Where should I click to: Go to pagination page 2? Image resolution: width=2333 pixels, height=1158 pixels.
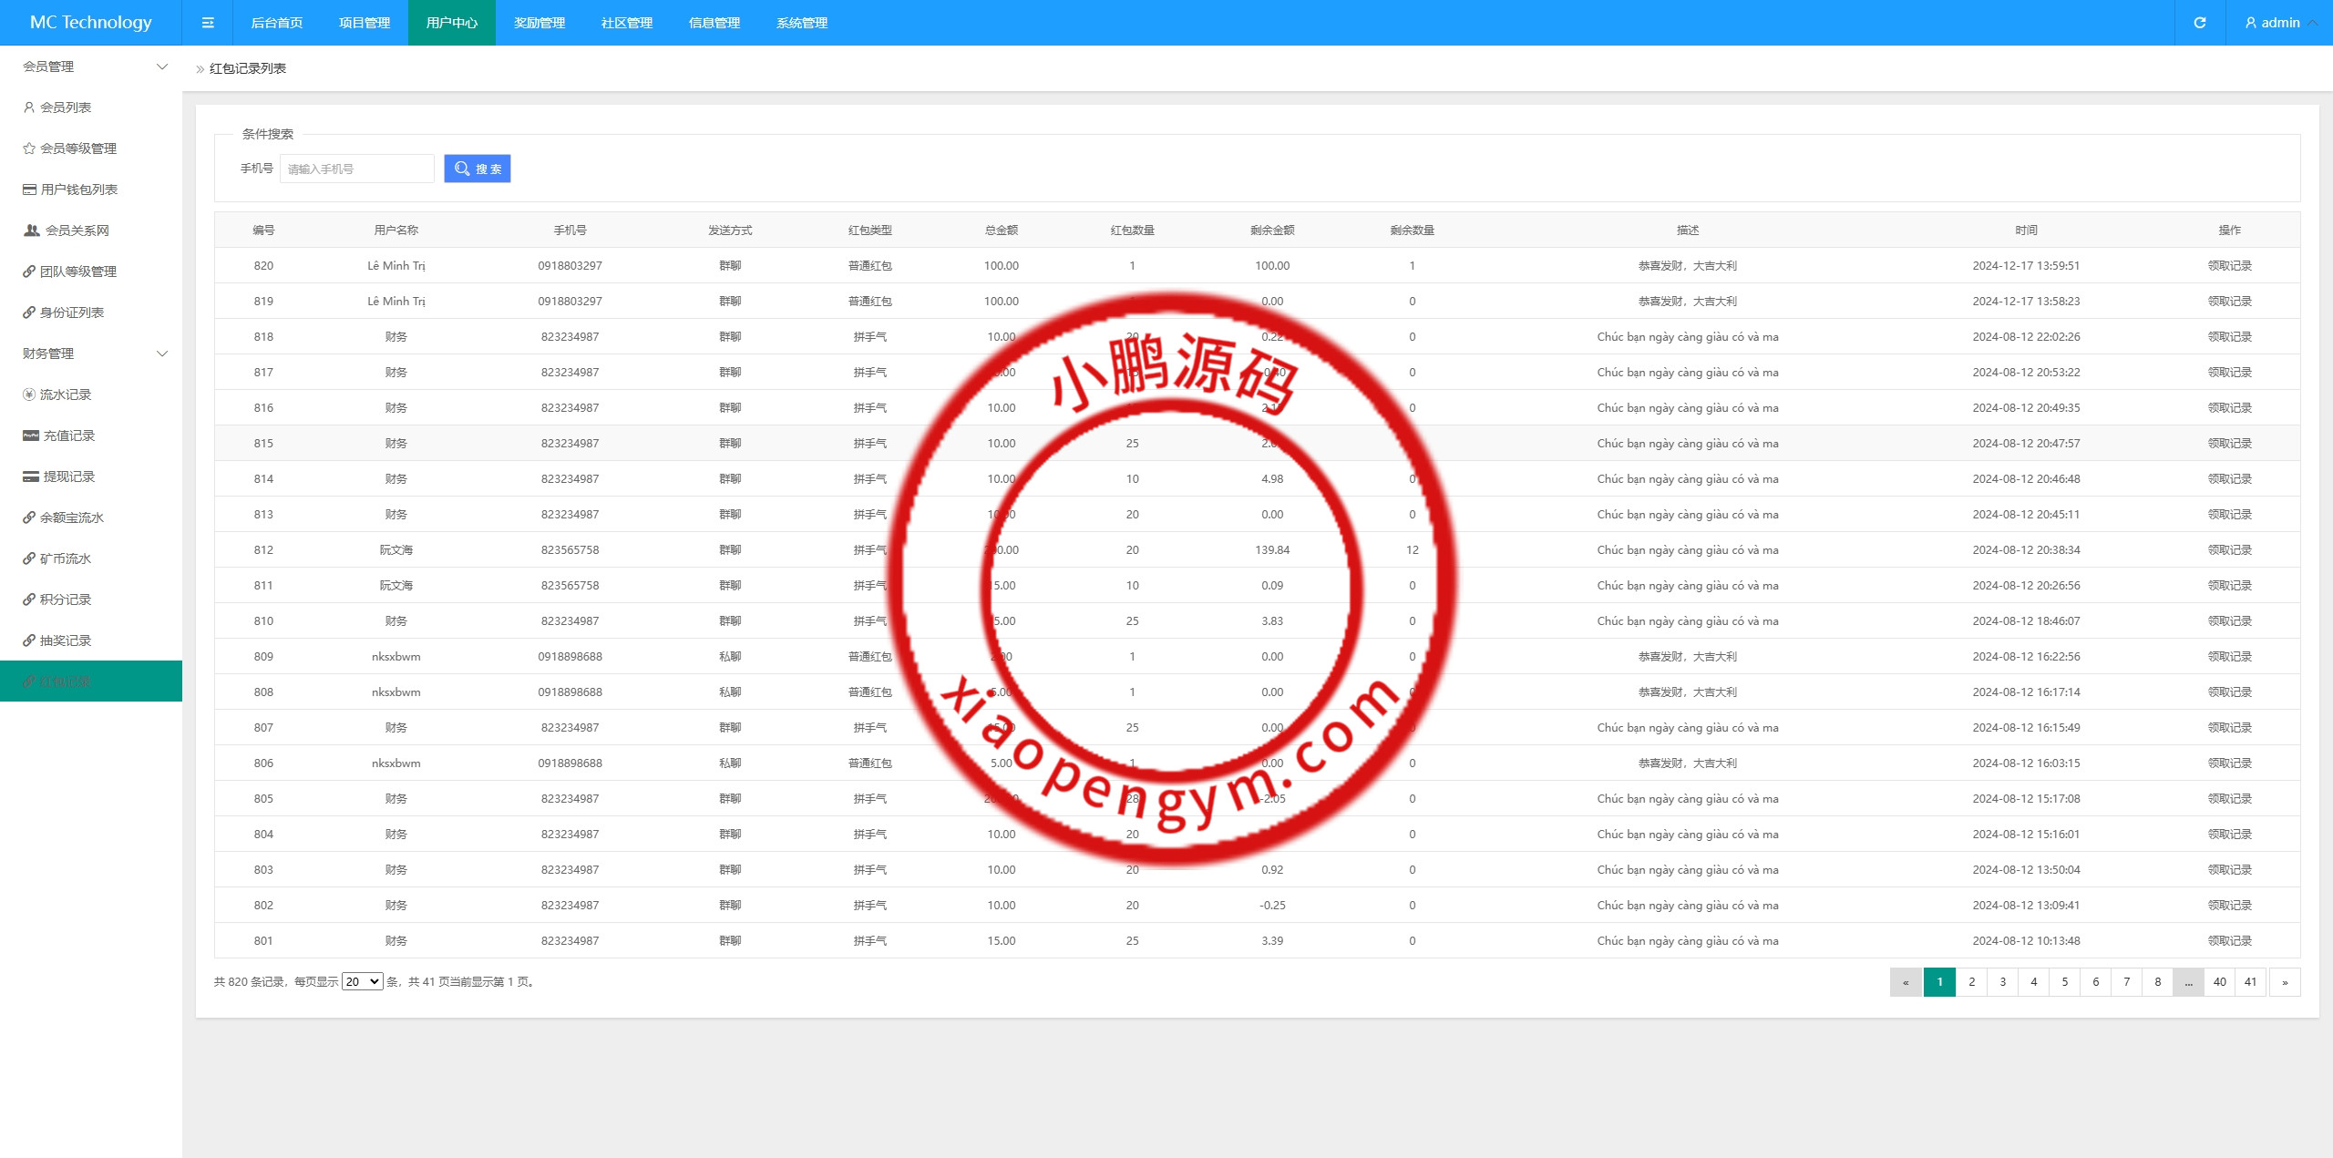coord(1971,981)
